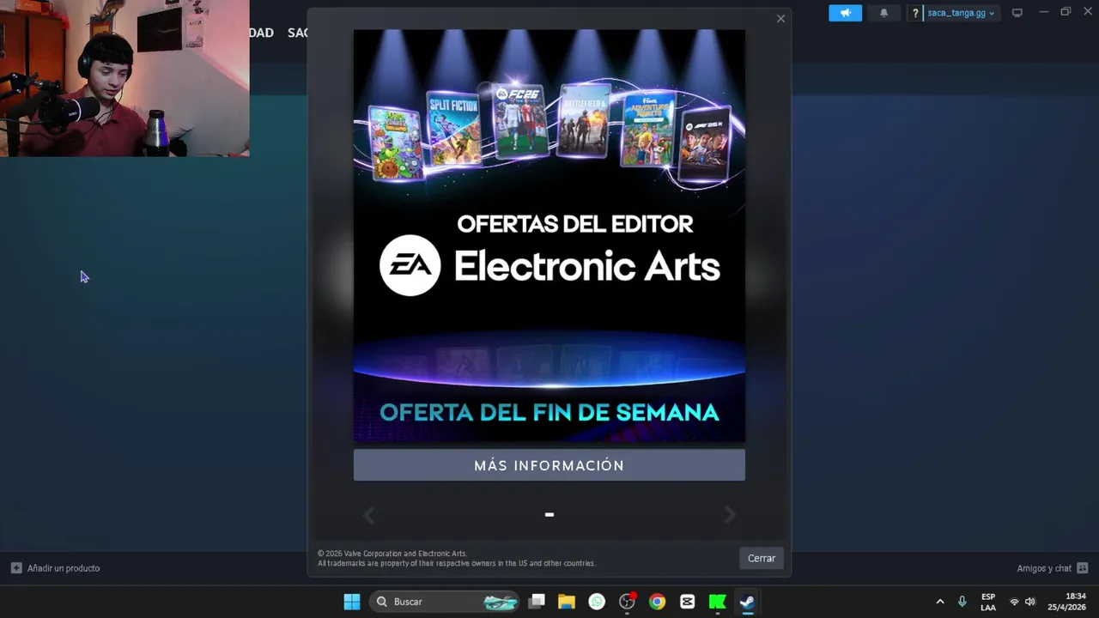Image resolution: width=1099 pixels, height=618 pixels.
Task: Close the Electronic Arts offer popup
Action: tap(780, 18)
